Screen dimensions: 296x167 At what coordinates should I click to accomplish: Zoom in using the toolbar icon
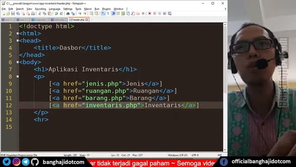pyautogui.click(x=80, y=13)
